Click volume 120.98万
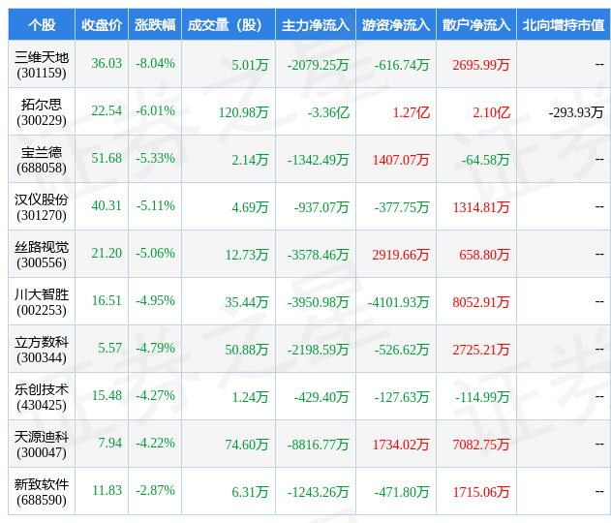The width and height of the screenshot is (611, 523). click(244, 112)
